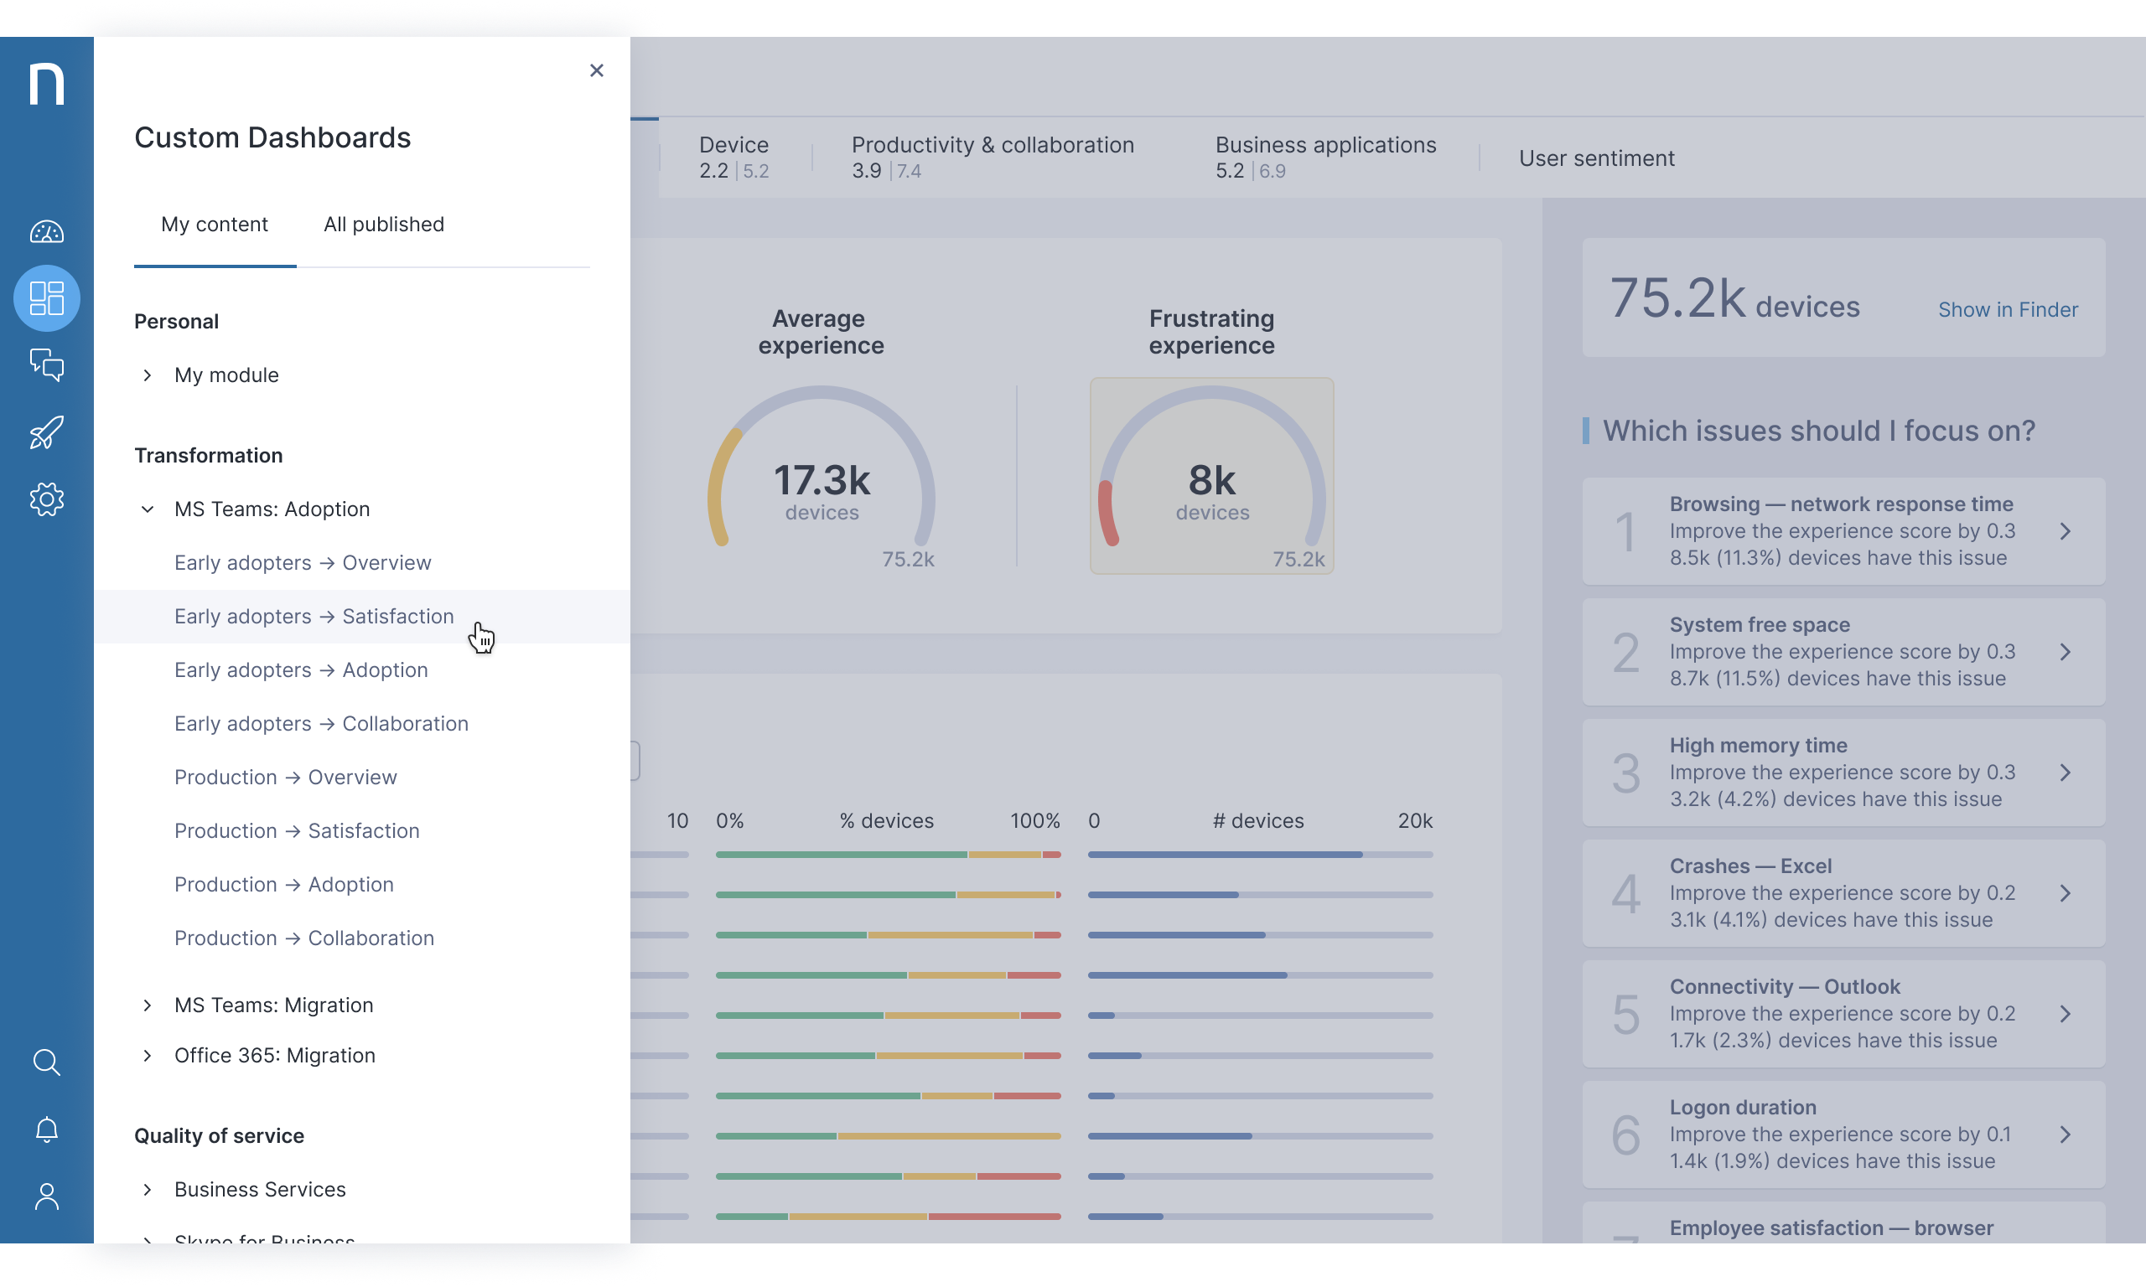Click the search magnifier icon
The width and height of the screenshot is (2146, 1287).
click(47, 1062)
